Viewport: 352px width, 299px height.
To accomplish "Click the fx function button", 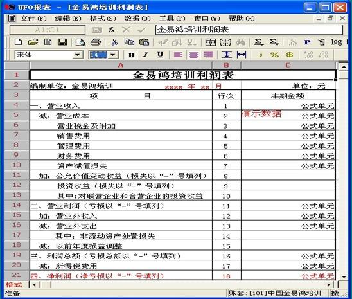I will click(x=112, y=30).
